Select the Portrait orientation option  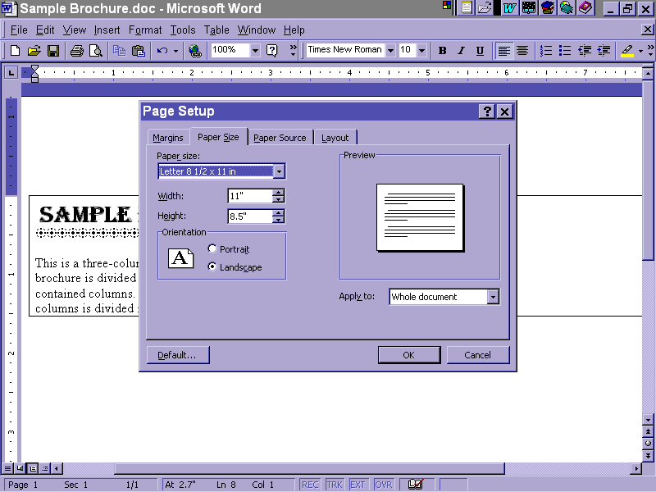[213, 249]
